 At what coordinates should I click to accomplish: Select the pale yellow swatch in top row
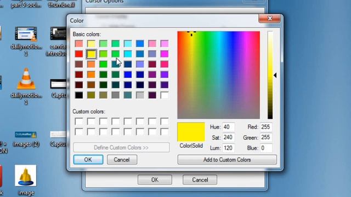[91, 44]
